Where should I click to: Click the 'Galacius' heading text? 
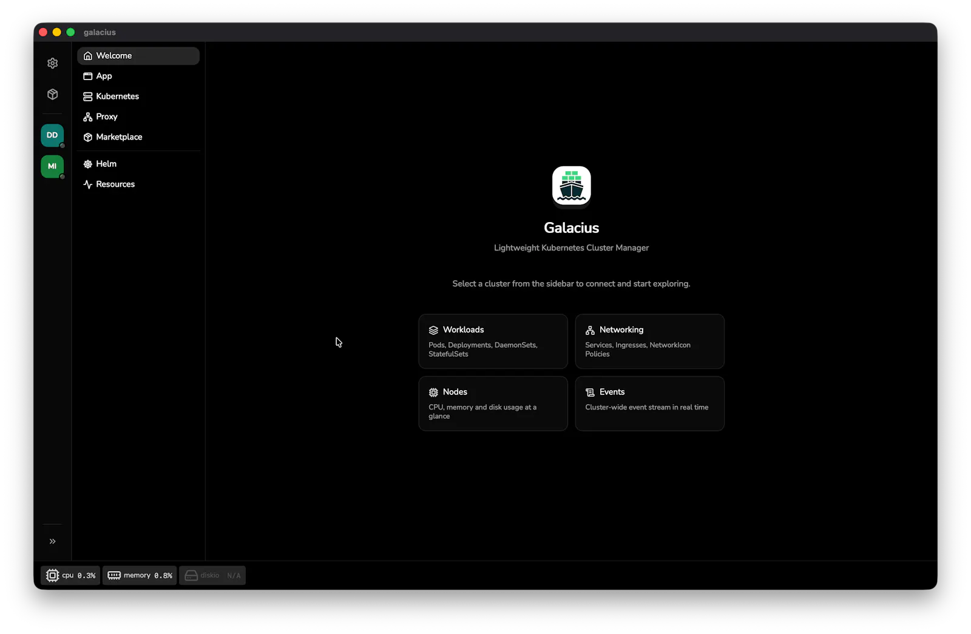point(572,228)
